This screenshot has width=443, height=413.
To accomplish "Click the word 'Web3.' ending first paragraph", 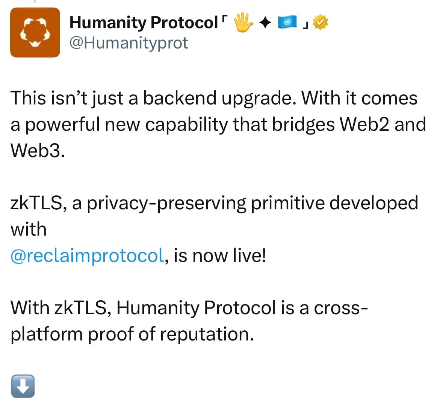I will [x=38, y=150].
